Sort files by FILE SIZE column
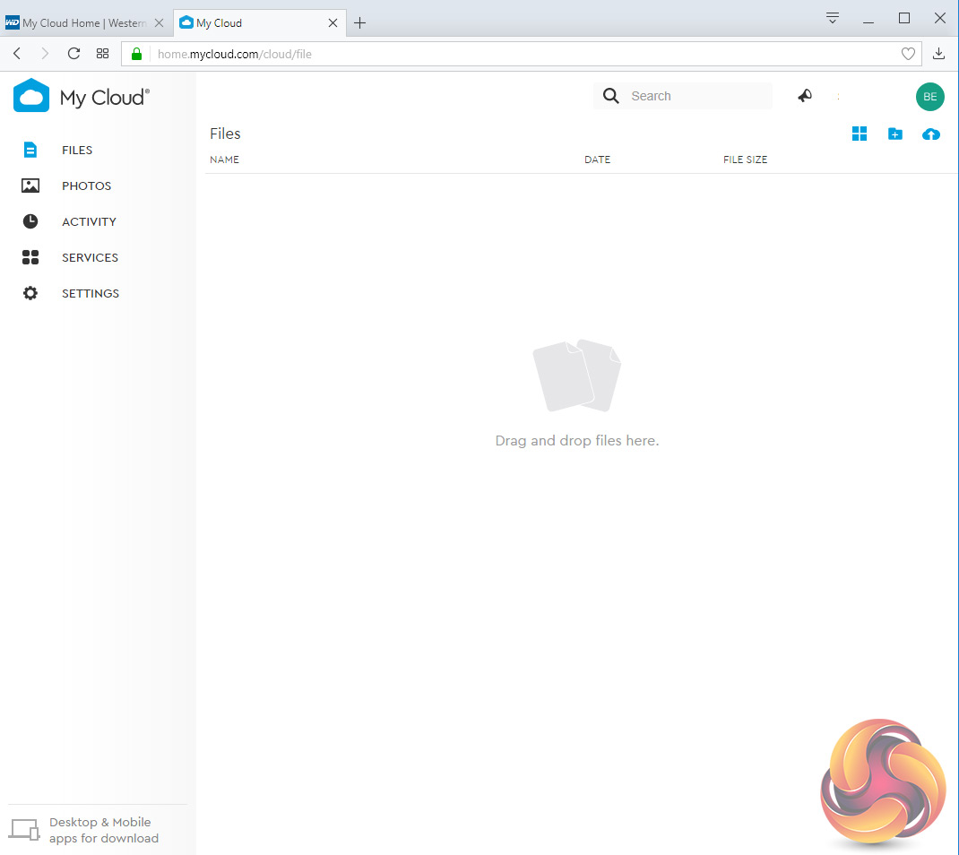Viewport: 959px width, 855px height. coord(745,160)
